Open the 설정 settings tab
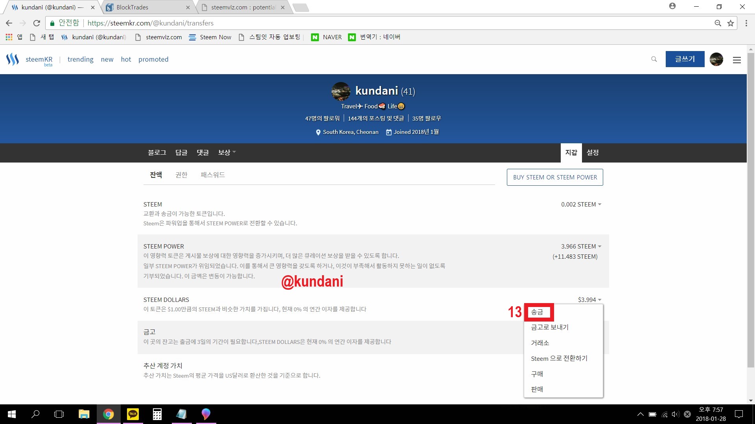 point(593,152)
